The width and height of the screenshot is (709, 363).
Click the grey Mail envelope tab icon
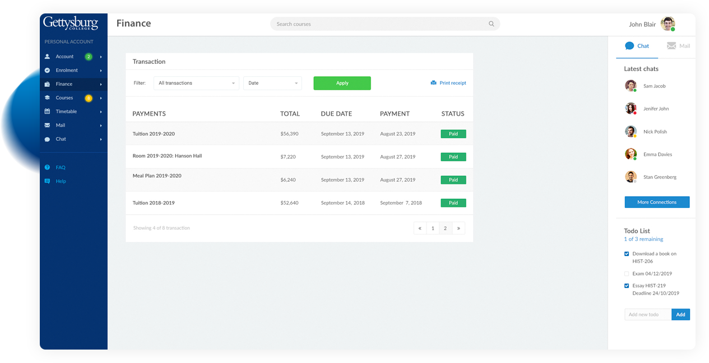(671, 46)
